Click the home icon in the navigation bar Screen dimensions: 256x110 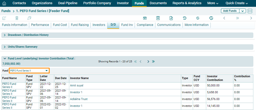(4, 3)
